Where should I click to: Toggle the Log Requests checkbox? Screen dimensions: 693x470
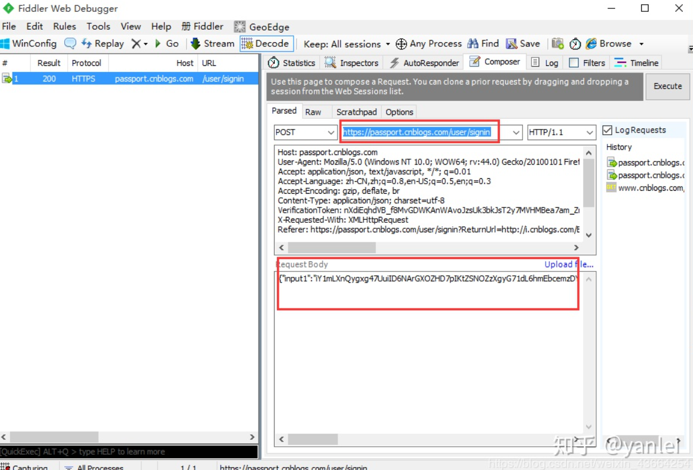point(607,130)
